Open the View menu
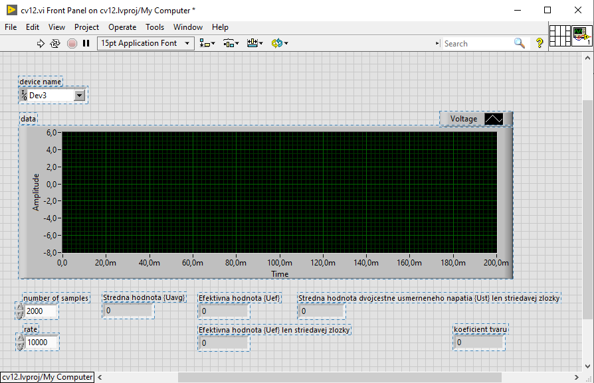The height and width of the screenshot is (383, 594). [57, 27]
